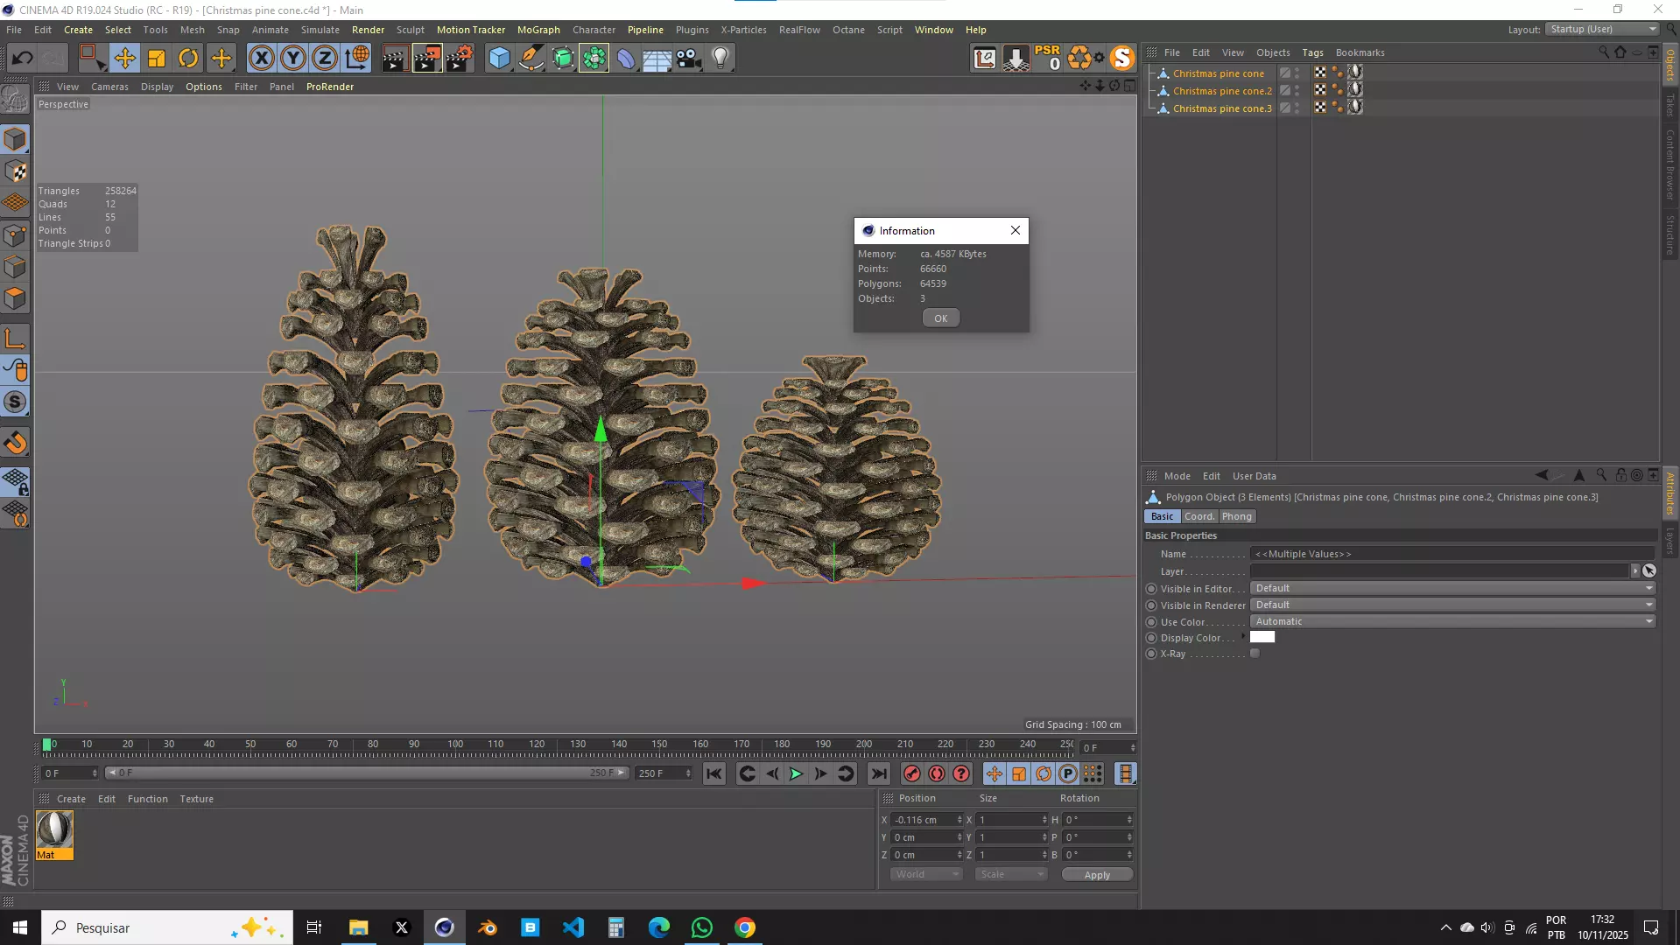
Task: Activate the Scale tool
Action: point(157,58)
